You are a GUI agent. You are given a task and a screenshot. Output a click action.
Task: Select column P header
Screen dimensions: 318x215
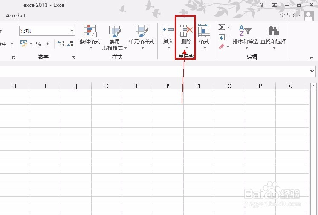(x=260, y=86)
